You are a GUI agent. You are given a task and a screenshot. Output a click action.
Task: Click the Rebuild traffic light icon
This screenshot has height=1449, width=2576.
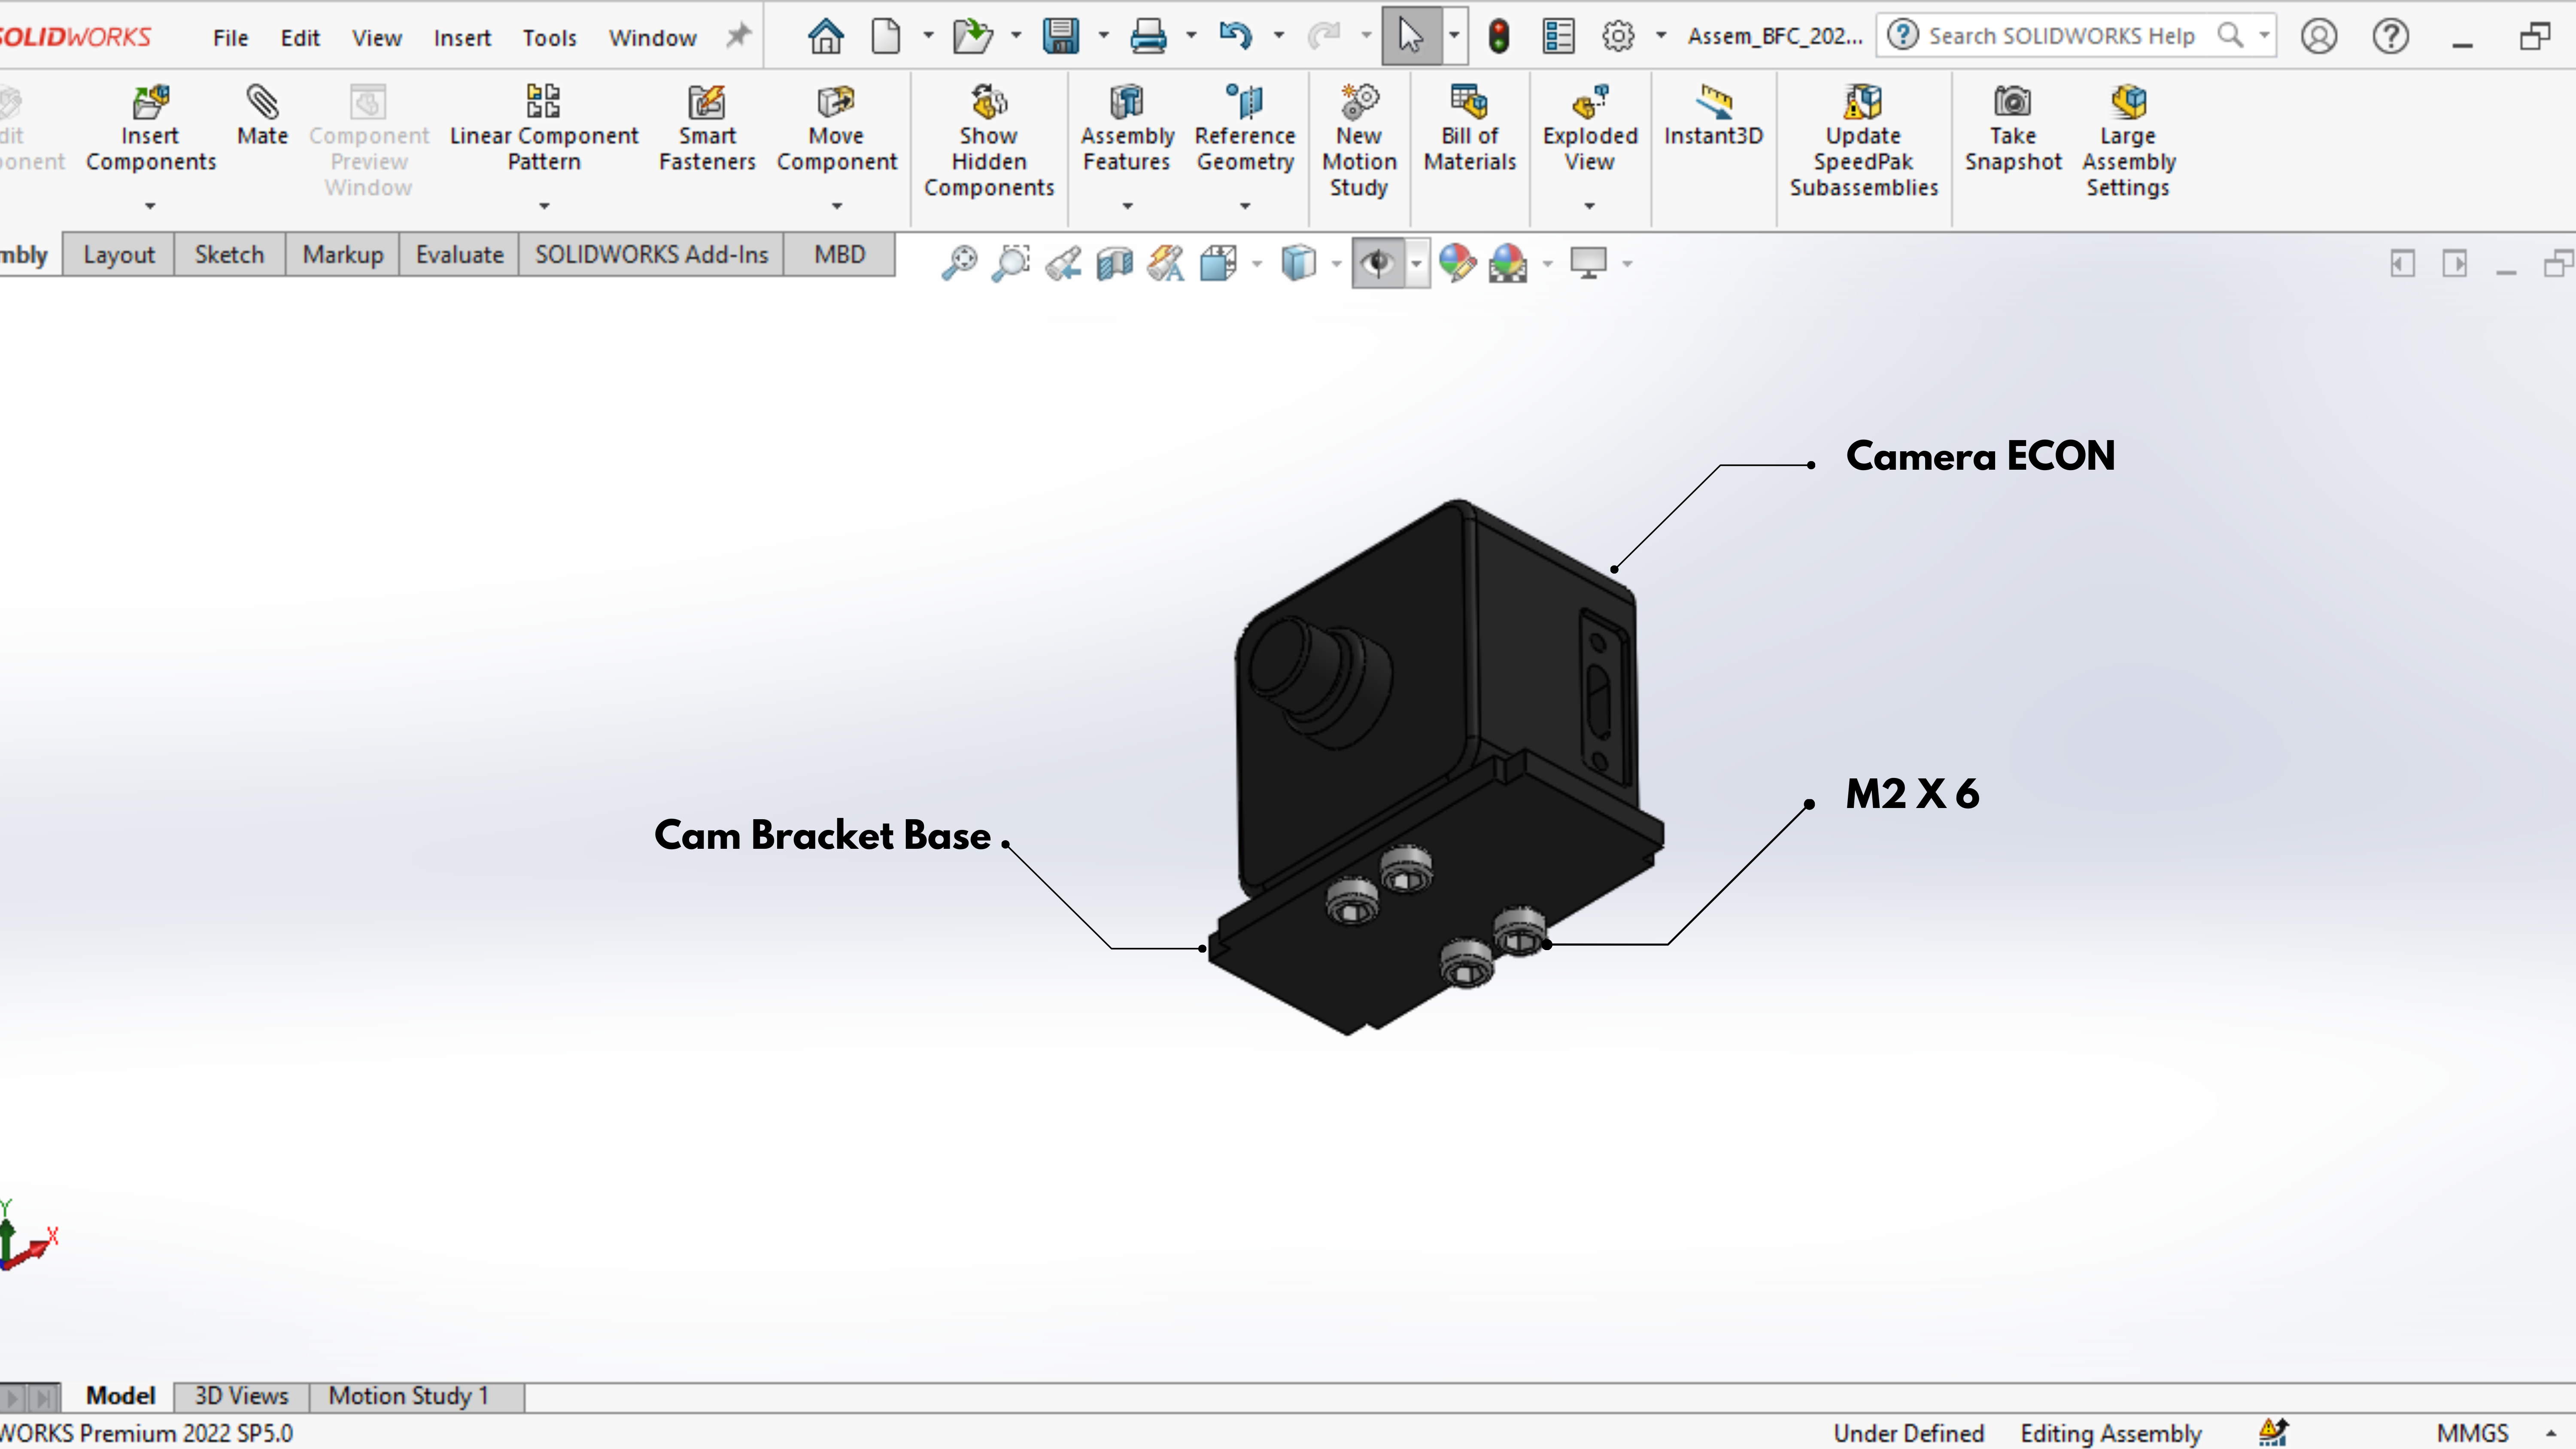point(1498,37)
